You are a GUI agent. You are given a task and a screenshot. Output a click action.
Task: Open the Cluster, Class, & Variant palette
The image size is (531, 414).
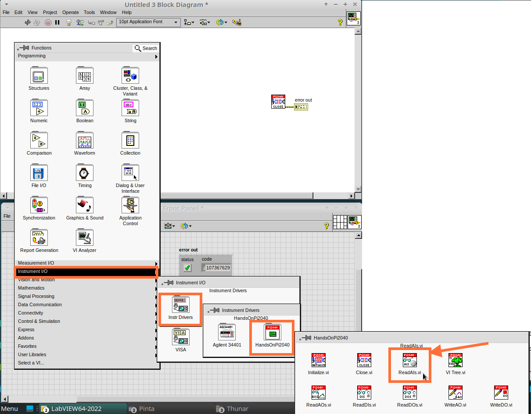pyautogui.click(x=130, y=82)
